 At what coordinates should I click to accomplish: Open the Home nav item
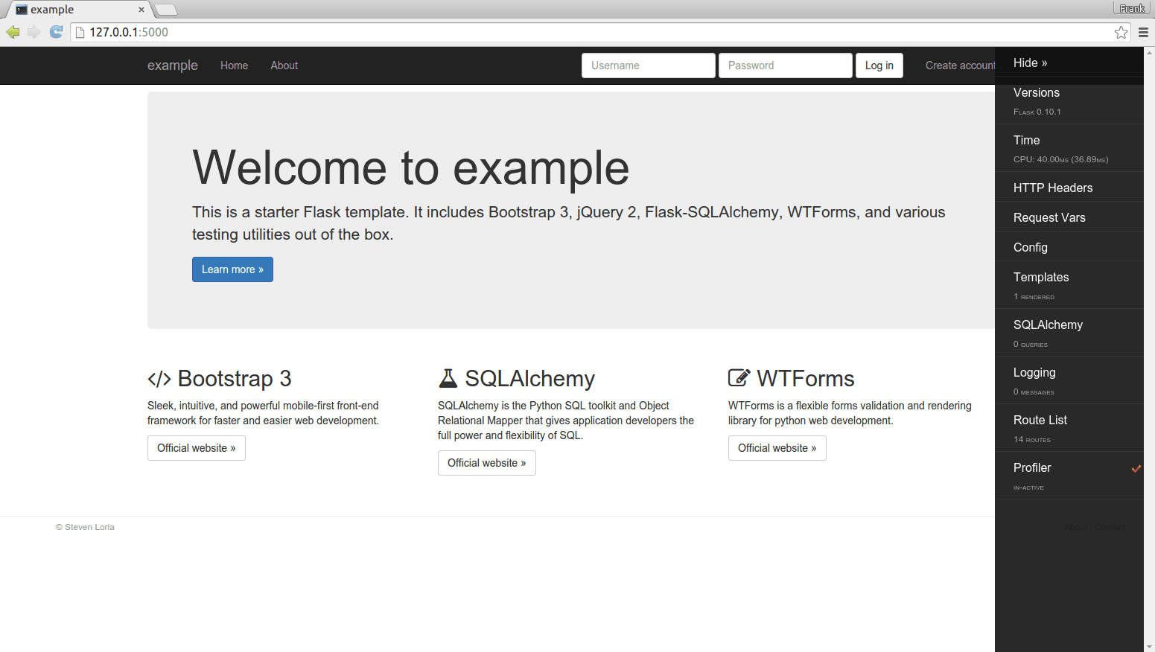234,65
